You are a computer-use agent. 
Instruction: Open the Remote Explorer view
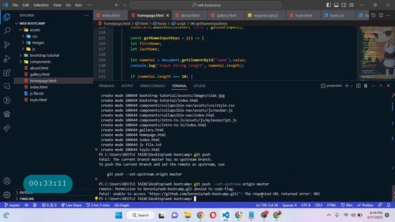(x=7, y=86)
